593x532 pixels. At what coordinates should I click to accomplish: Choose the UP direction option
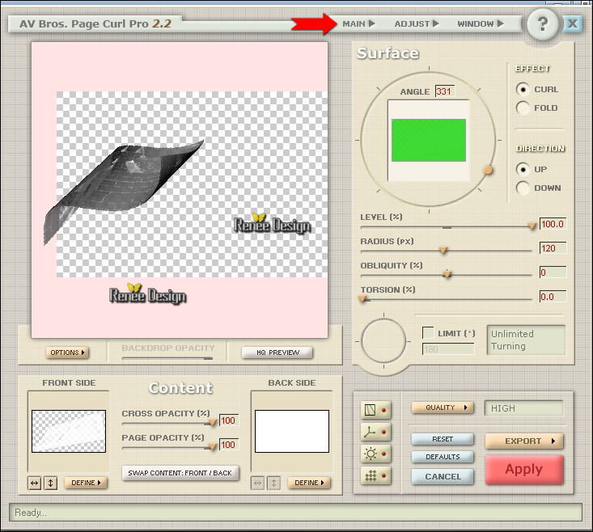523,169
